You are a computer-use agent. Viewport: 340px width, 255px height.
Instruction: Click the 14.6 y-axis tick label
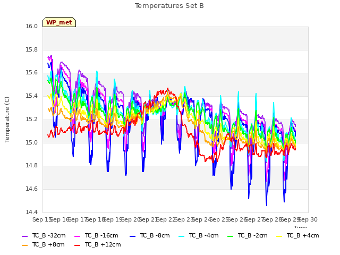[x=32, y=189]
